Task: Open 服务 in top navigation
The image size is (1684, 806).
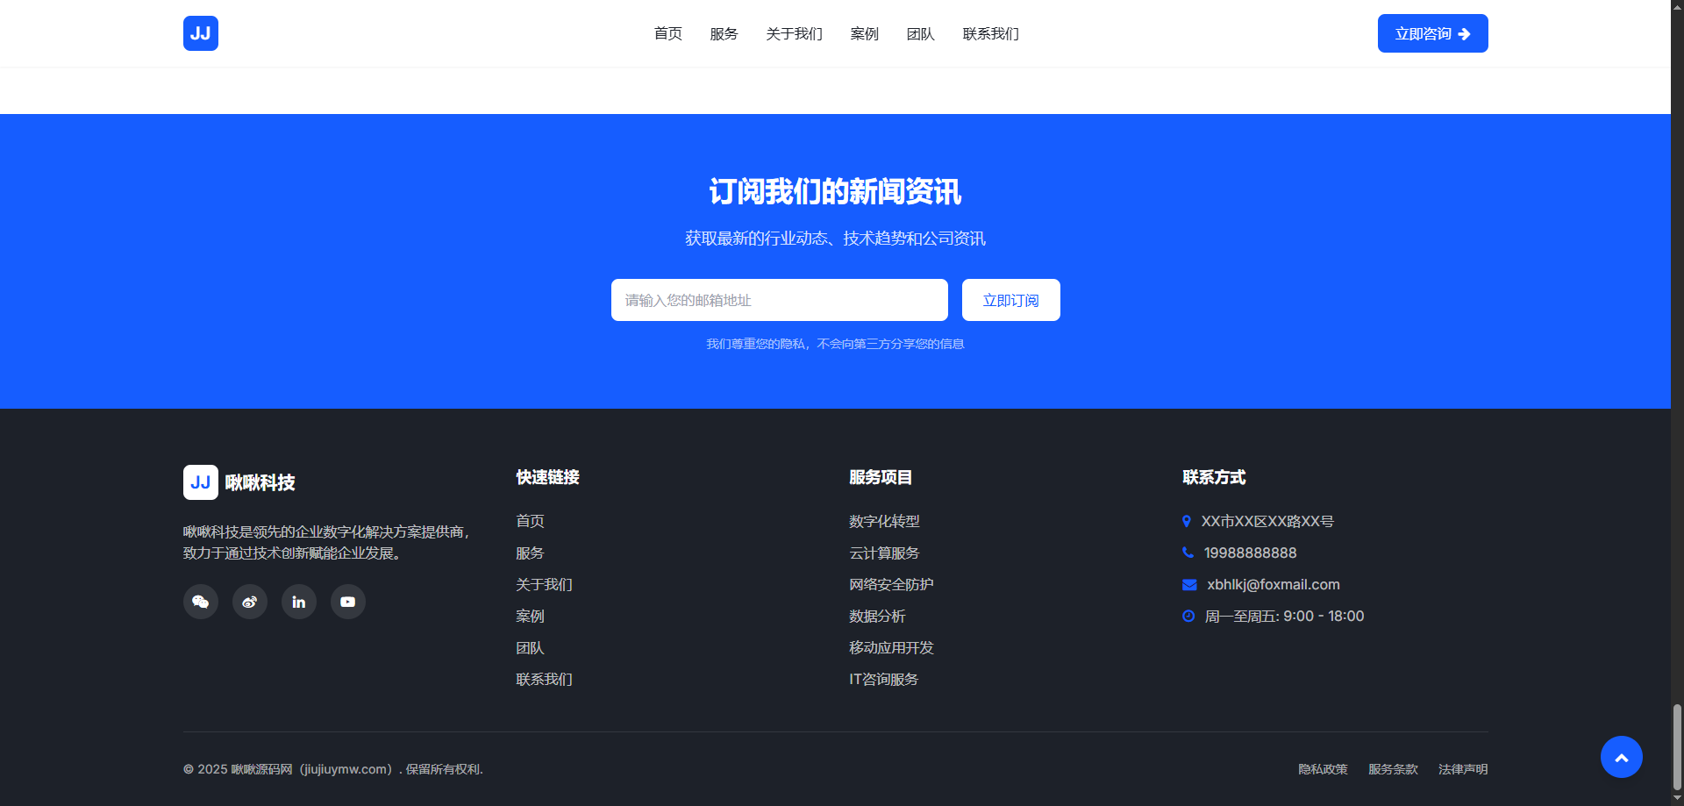Action: (x=724, y=33)
